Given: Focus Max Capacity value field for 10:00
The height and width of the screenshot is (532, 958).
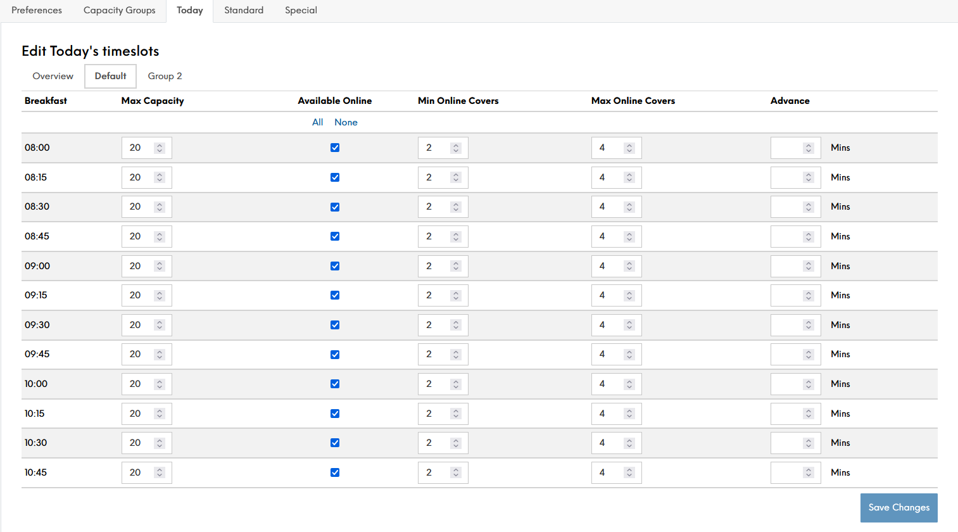Looking at the screenshot, I should coord(146,384).
